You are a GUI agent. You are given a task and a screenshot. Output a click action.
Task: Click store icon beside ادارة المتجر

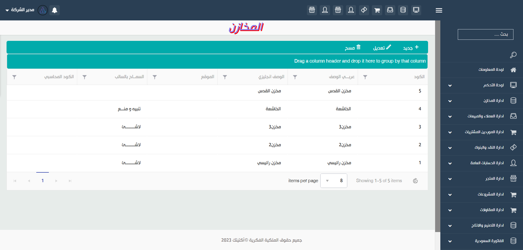[x=513, y=178]
